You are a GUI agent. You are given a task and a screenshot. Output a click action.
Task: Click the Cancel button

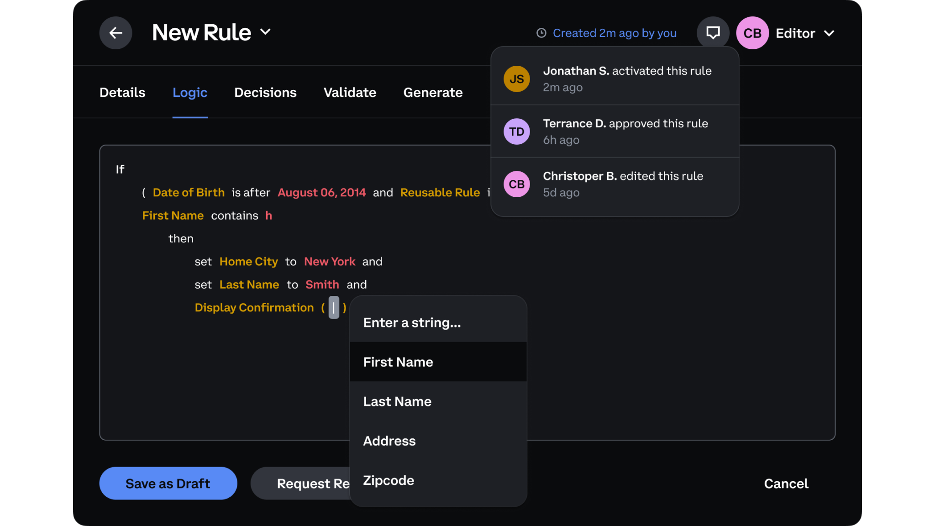point(786,484)
